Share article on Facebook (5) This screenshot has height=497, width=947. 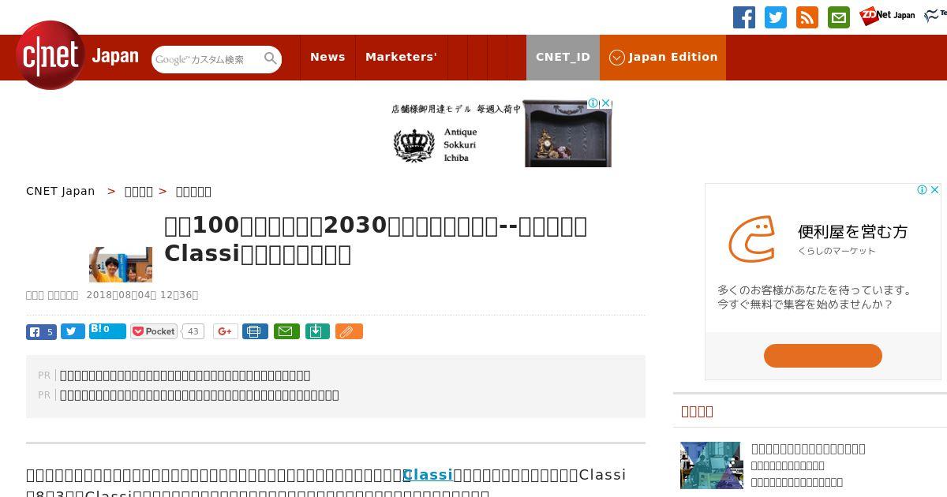click(41, 331)
